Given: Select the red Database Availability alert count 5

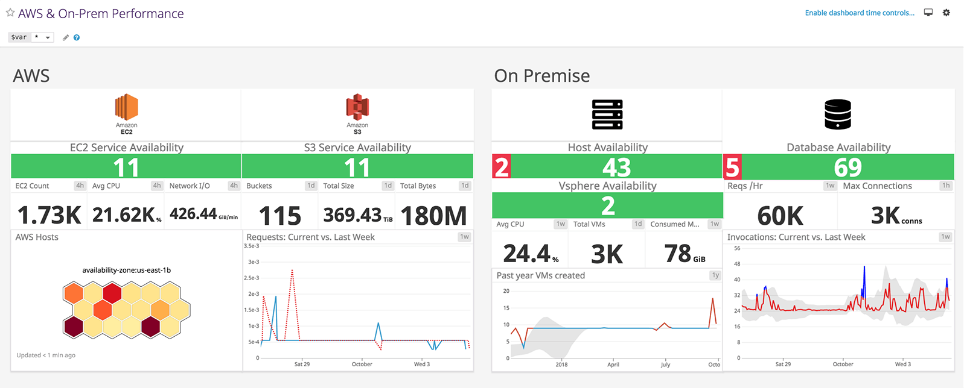Looking at the screenshot, I should click(x=732, y=167).
